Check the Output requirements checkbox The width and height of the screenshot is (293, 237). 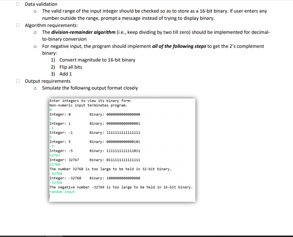(17, 81)
